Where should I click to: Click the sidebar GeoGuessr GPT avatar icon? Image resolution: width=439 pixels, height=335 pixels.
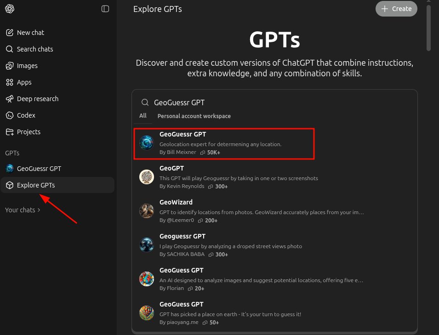10,169
